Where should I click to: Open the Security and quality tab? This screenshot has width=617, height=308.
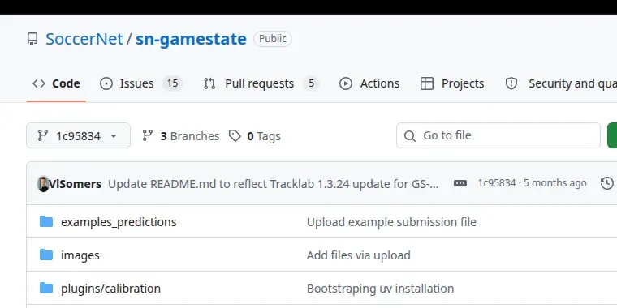tap(560, 83)
